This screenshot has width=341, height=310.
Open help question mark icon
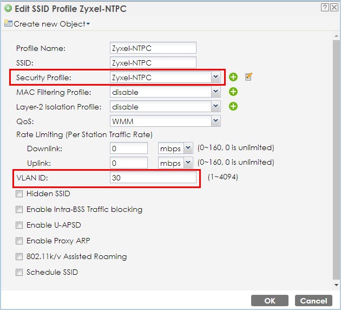click(x=324, y=8)
